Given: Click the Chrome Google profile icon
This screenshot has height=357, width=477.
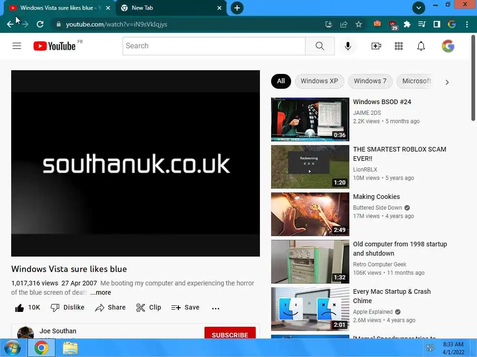Looking at the screenshot, I should [452, 24].
